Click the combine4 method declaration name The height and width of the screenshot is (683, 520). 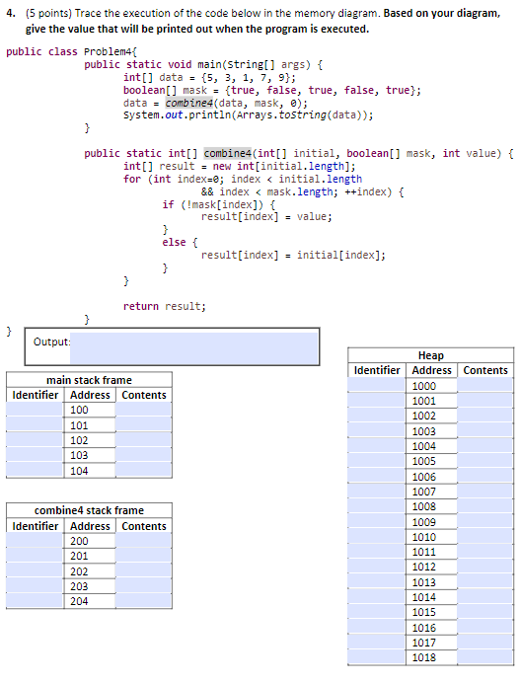[227, 153]
